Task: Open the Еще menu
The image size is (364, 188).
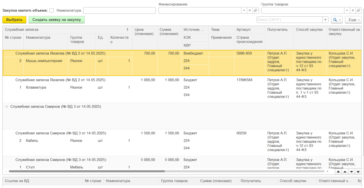Action: click(353, 20)
